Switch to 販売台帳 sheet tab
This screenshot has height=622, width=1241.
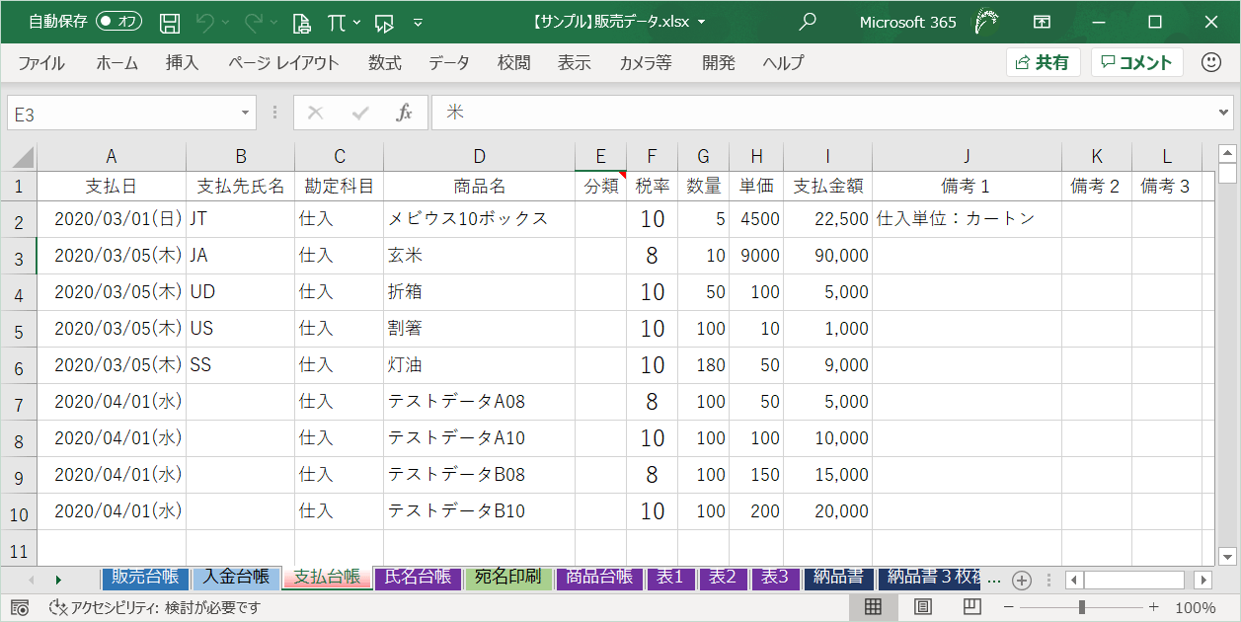pyautogui.click(x=144, y=578)
